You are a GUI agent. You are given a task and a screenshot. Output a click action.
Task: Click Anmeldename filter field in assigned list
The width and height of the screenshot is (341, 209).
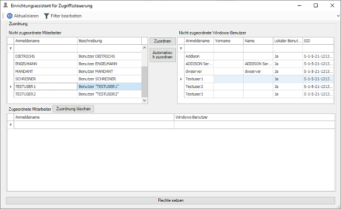pyautogui.click(x=94, y=125)
